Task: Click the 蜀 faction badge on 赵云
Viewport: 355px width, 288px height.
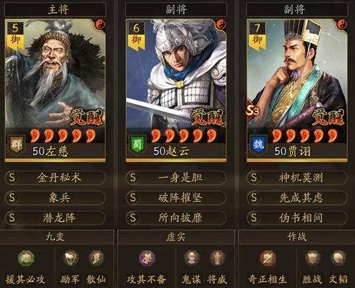Action: coord(137,145)
